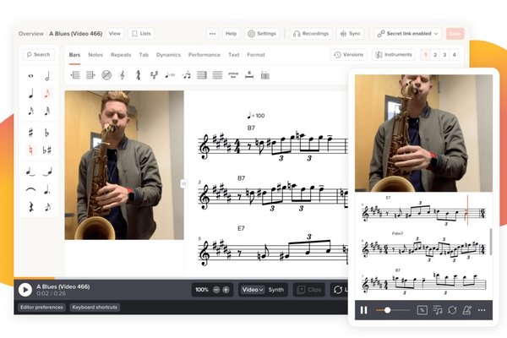507x338 pixels.
Task: Open Recordings
Action: [311, 34]
